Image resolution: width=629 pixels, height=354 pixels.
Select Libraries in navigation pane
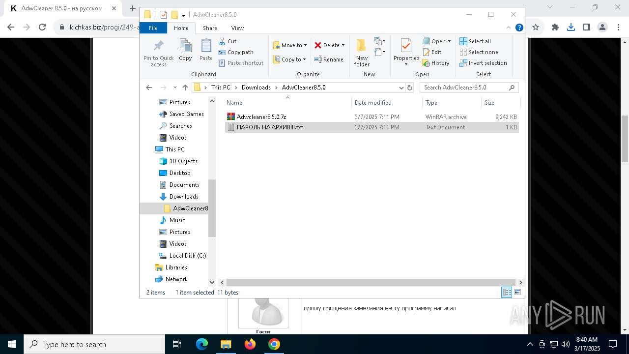[171, 267]
